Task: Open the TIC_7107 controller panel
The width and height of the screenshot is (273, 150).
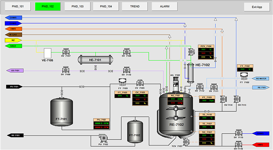Action: (207, 138)
